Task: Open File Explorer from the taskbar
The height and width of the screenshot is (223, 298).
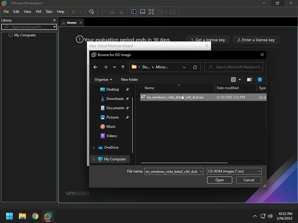Action: pos(22,216)
